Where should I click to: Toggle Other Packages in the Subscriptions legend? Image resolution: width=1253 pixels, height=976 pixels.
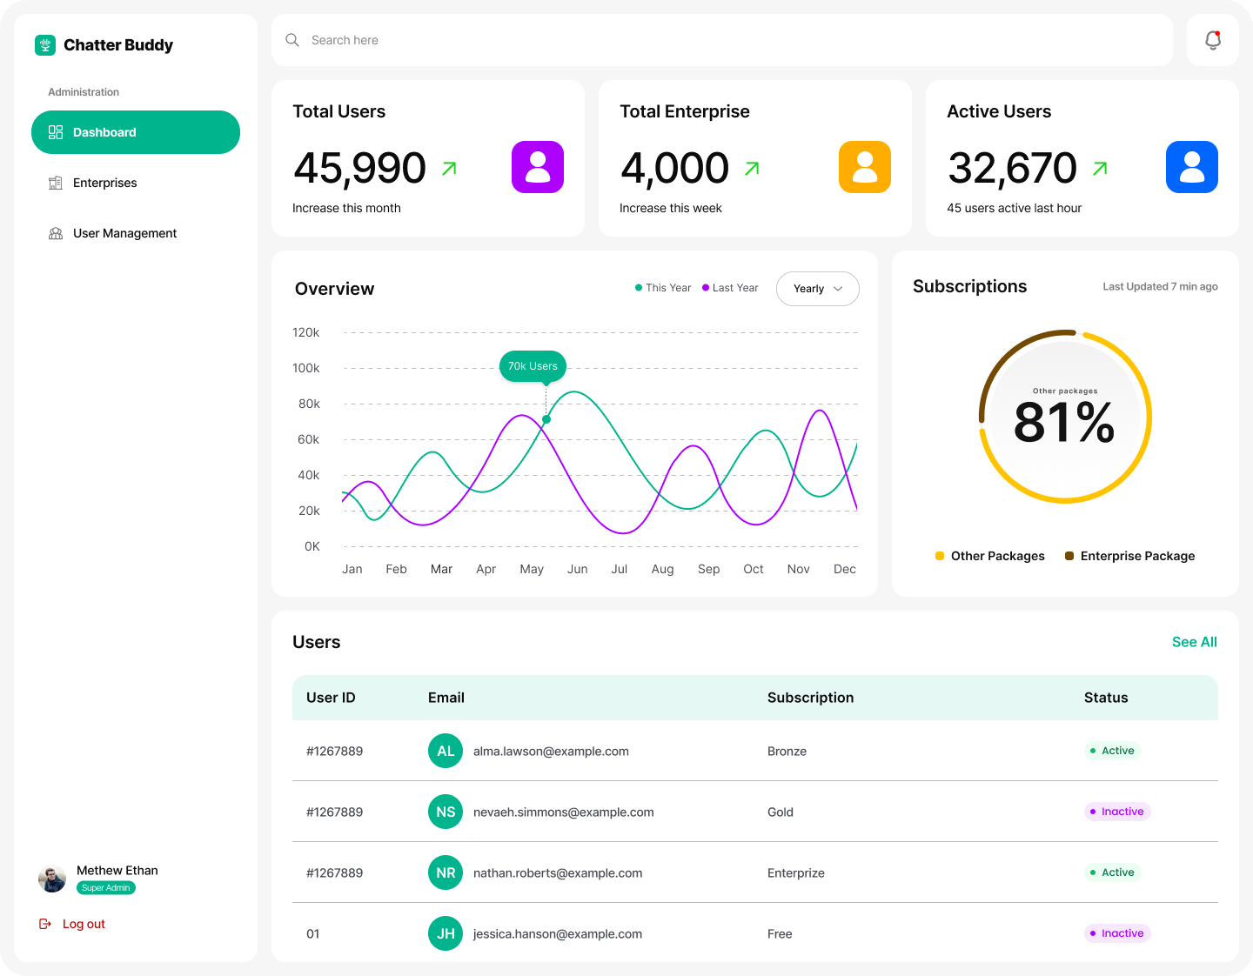click(989, 556)
